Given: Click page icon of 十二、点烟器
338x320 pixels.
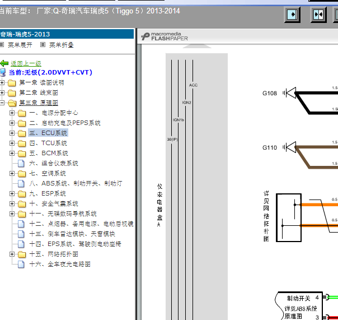Looking at the screenshot, I should (x=21, y=224).
